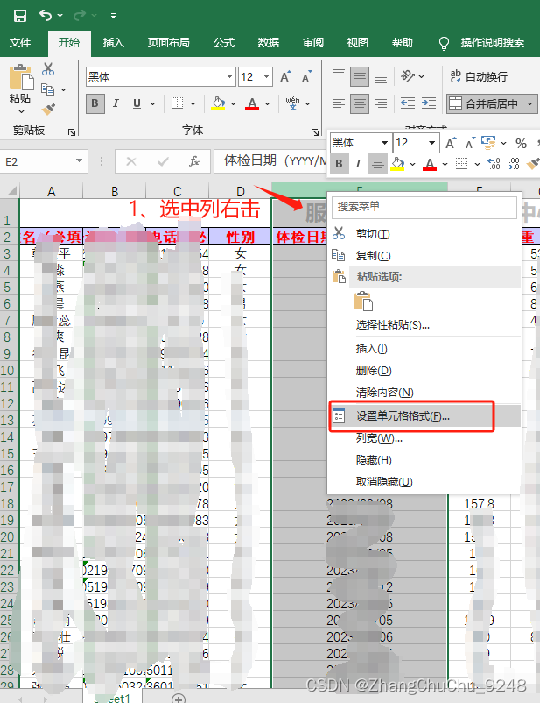Click the ribbon wén phonetic guide icon
The image size is (540, 703).
(292, 103)
